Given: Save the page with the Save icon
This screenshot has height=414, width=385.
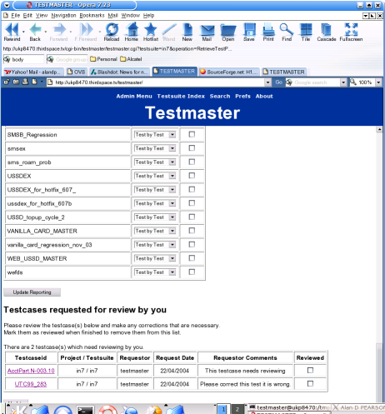Looking at the screenshot, I should tap(249, 32).
